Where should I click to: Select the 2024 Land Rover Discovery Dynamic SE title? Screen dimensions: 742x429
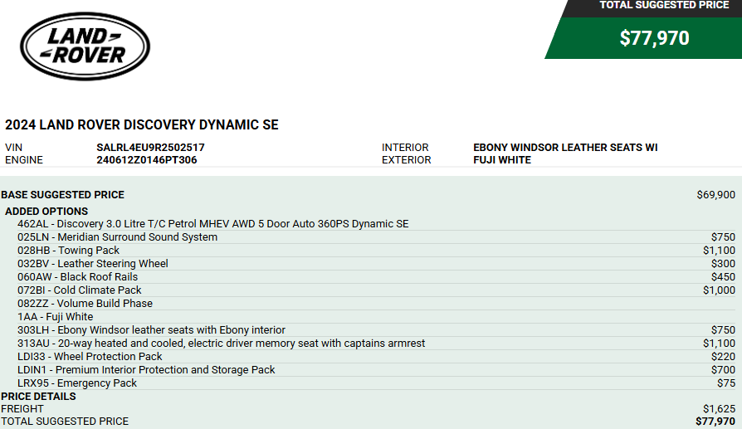pyautogui.click(x=141, y=124)
